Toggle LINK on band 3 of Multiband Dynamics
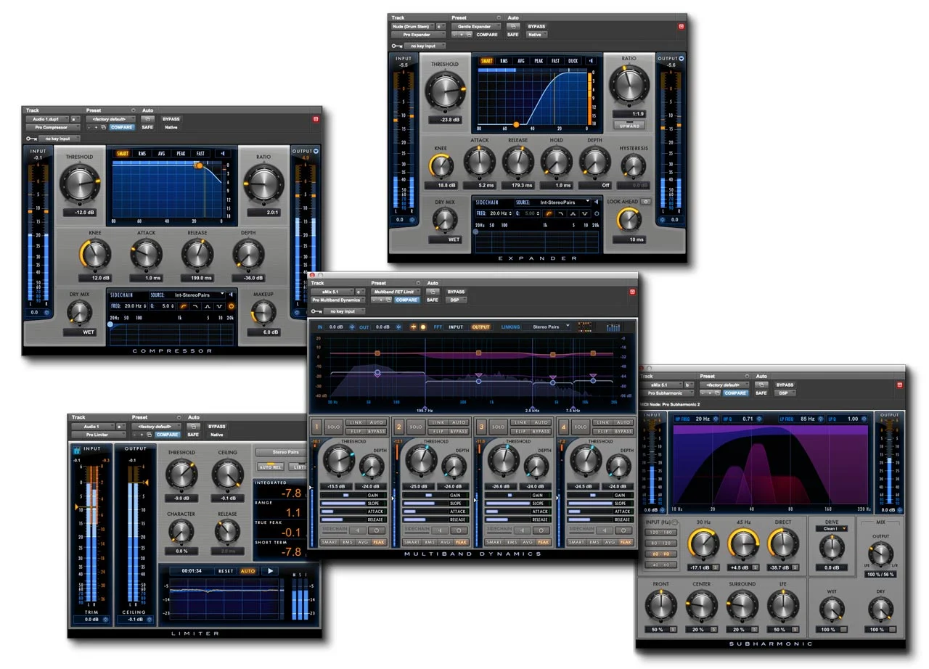 click(x=520, y=422)
